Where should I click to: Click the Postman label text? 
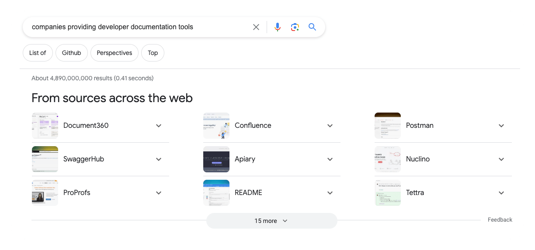tap(420, 126)
